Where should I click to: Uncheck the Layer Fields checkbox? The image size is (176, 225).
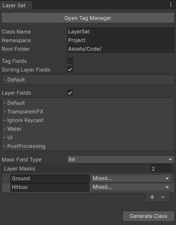pyautogui.click(x=70, y=93)
